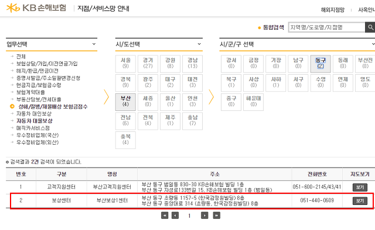Select 사상 (0) district button

pyautogui.click(x=254, y=83)
